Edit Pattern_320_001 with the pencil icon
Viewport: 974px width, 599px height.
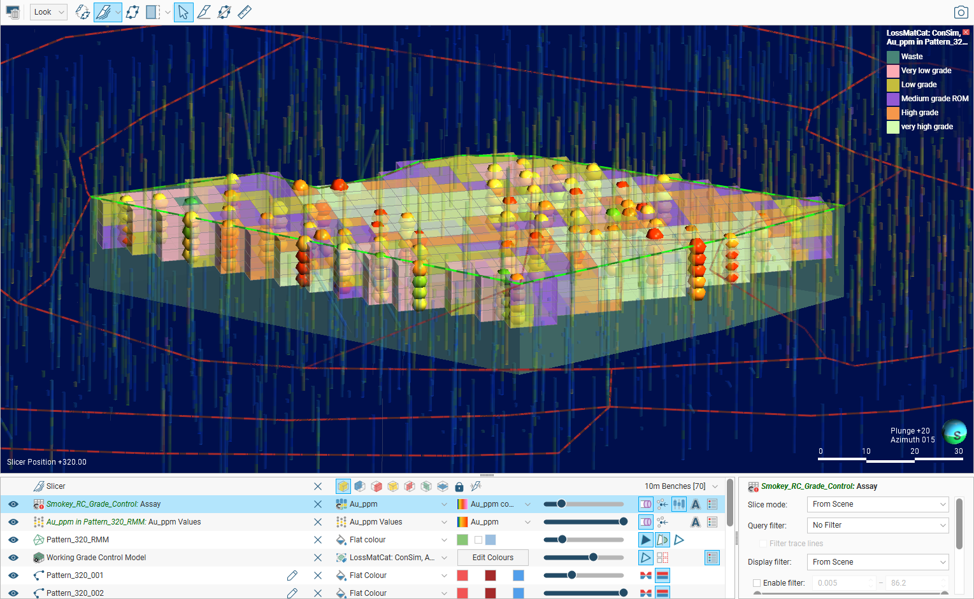292,575
